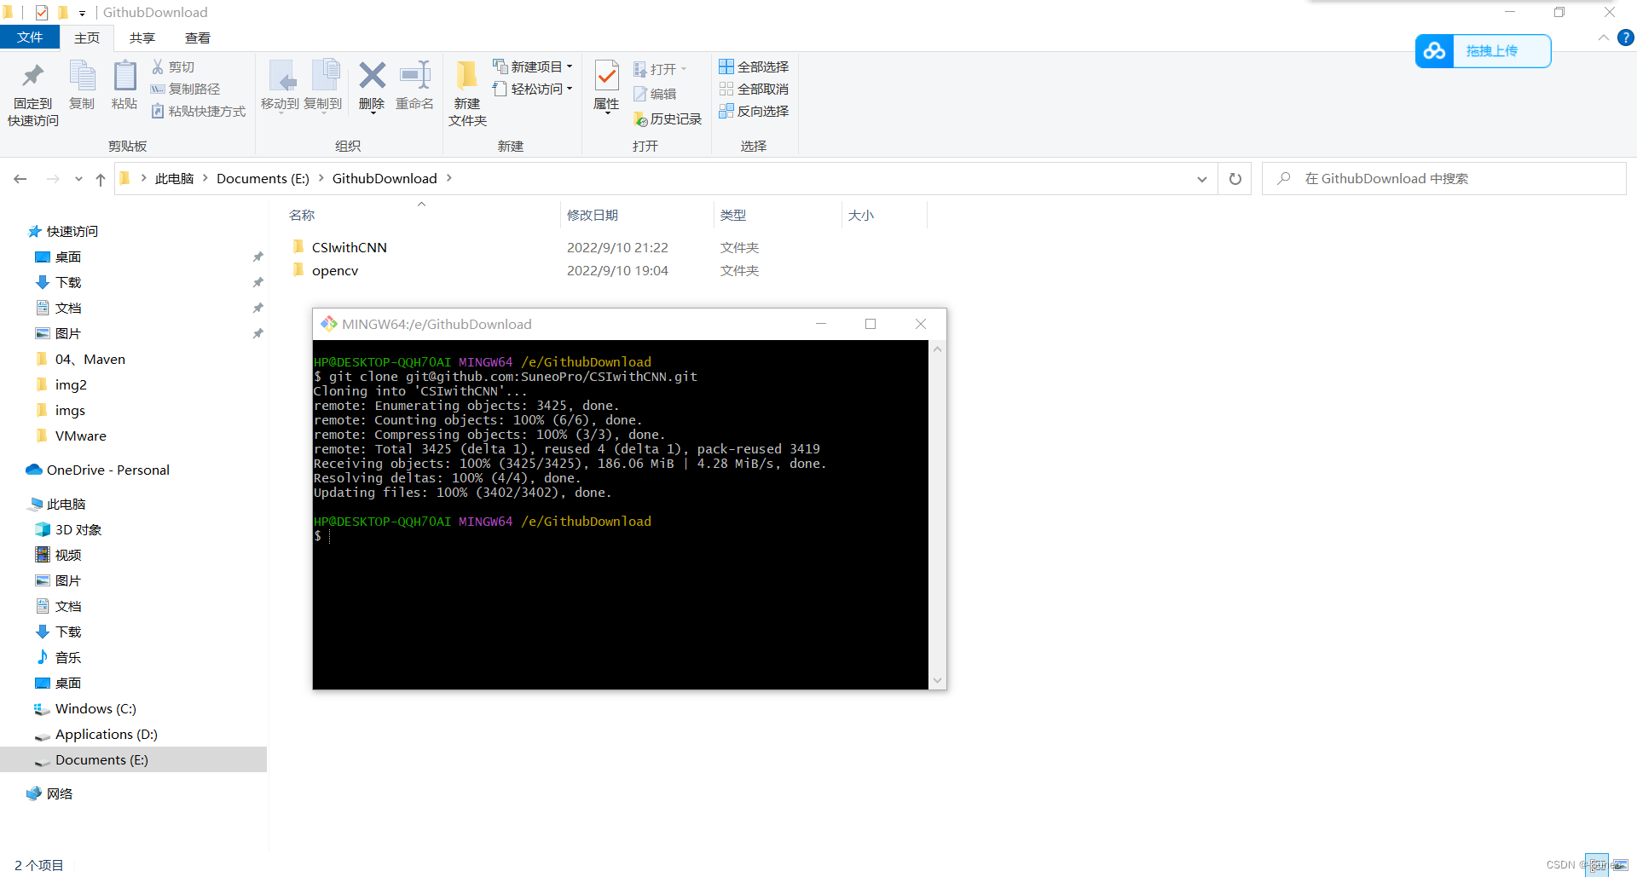
Task: Click the Properties (属性) checkmark icon
Action: point(606,76)
